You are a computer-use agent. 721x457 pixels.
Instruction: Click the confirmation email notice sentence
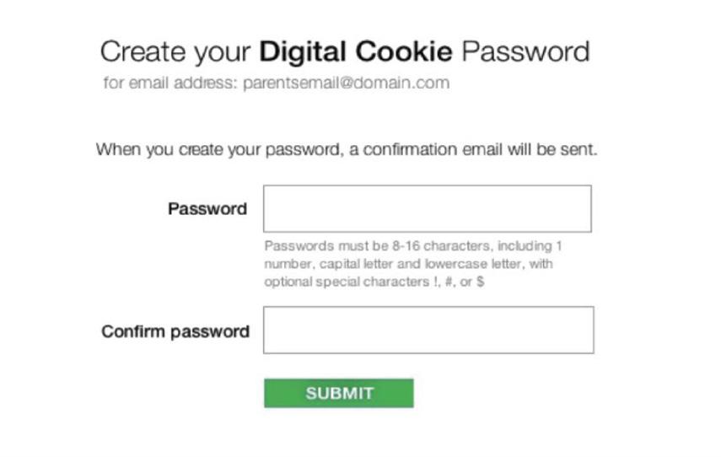(346, 150)
